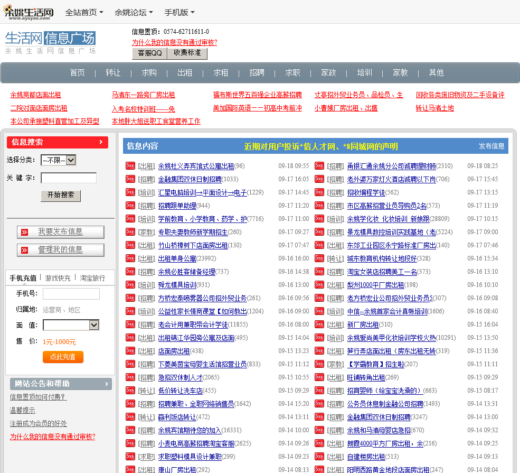Click red arrow icon beside 汇星电脑培训

(x=130, y=192)
